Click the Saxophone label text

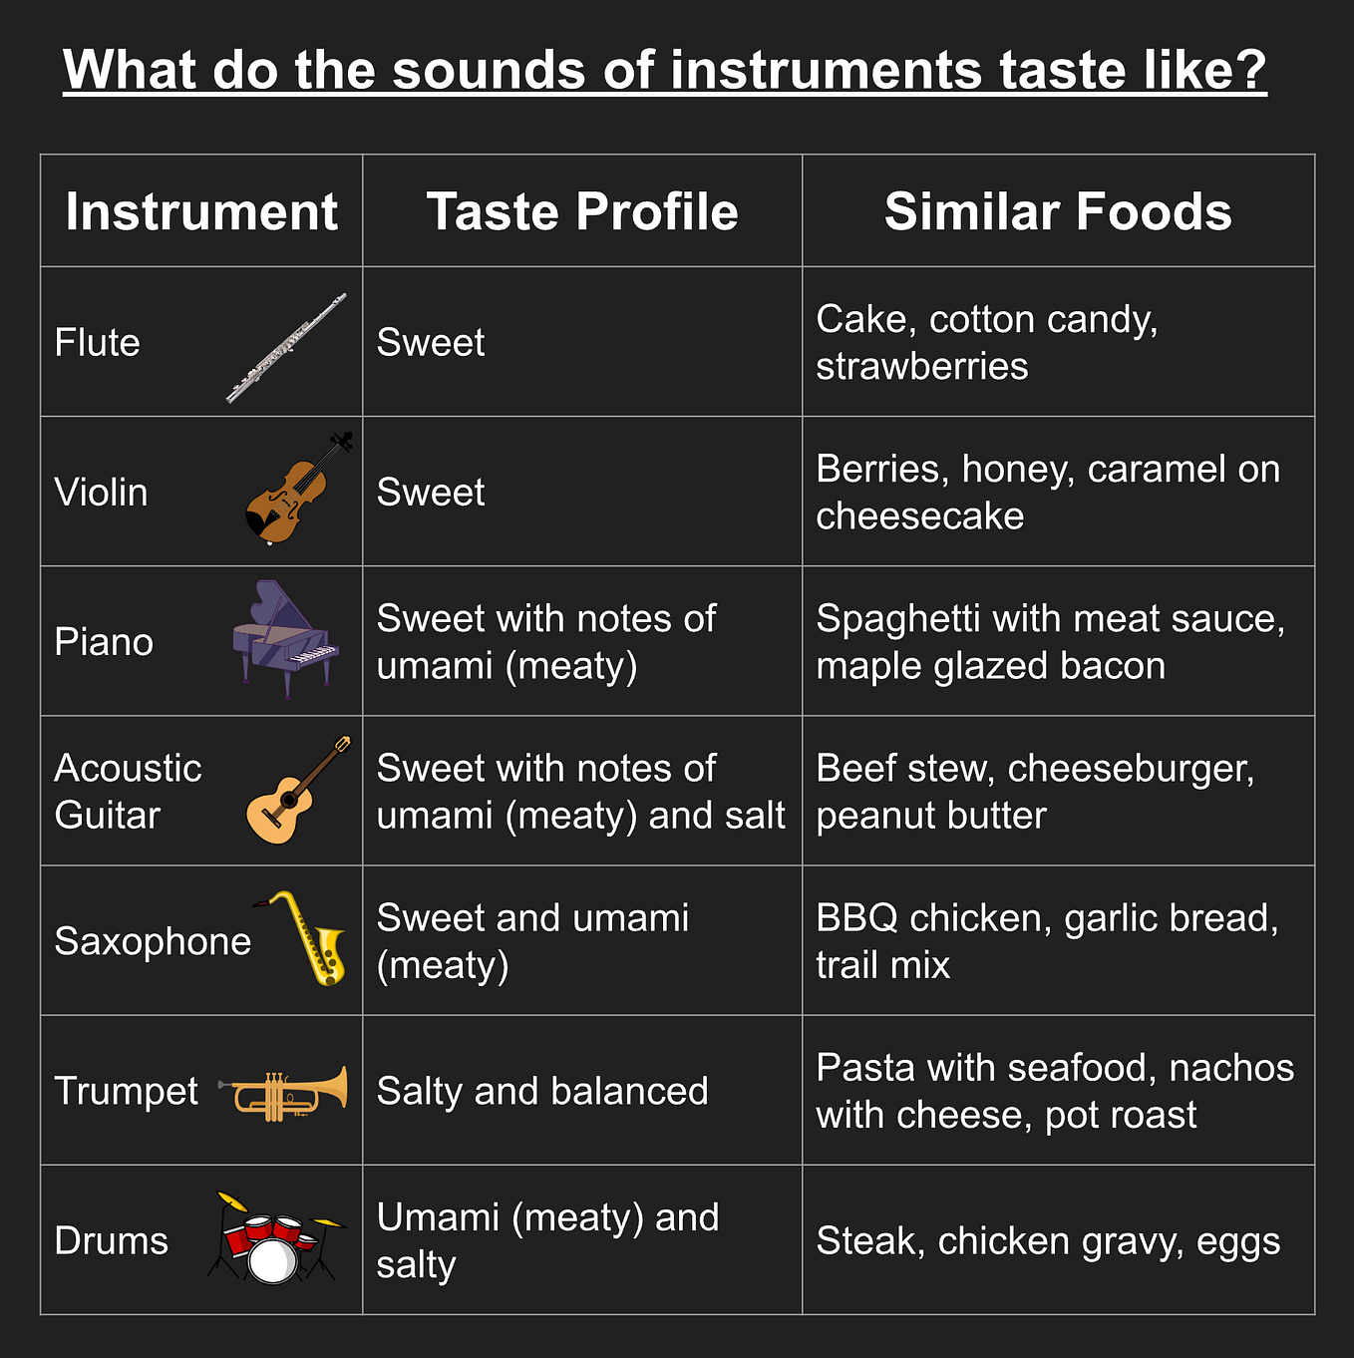pos(153,941)
